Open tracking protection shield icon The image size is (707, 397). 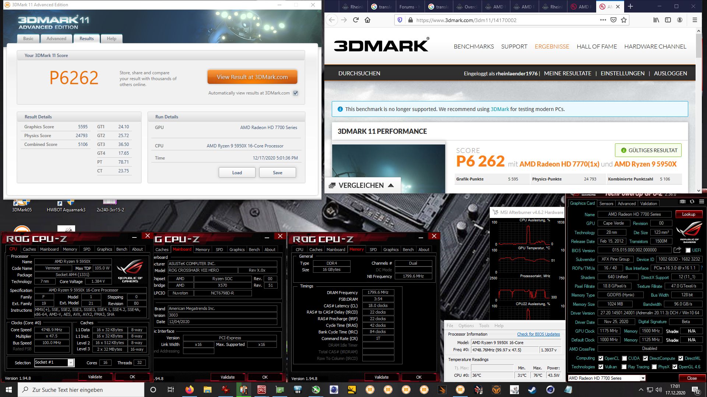point(400,20)
